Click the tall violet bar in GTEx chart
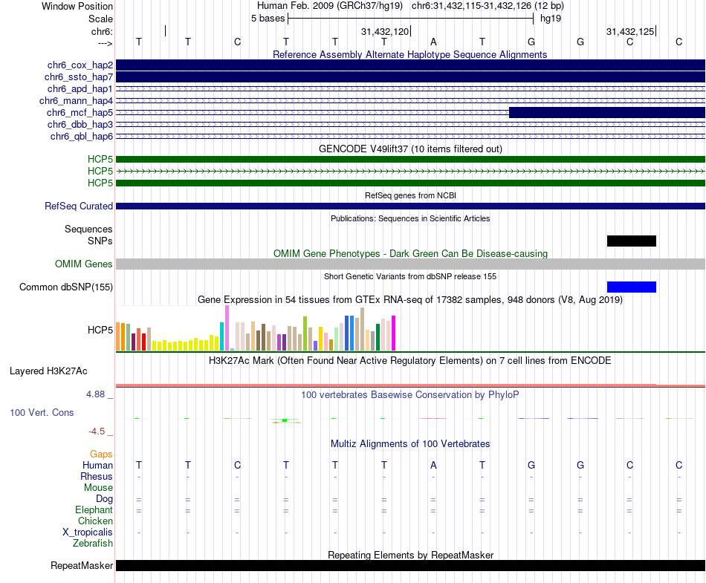Viewport: 706px width, 583px height. coord(227,328)
